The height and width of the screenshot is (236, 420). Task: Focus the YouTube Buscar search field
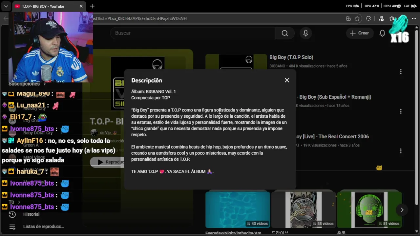[193, 33]
